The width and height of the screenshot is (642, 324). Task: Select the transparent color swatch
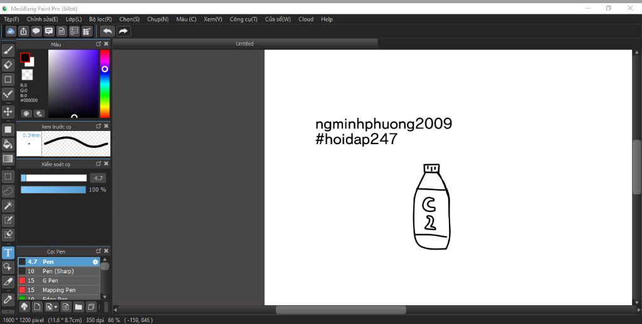pos(27,75)
